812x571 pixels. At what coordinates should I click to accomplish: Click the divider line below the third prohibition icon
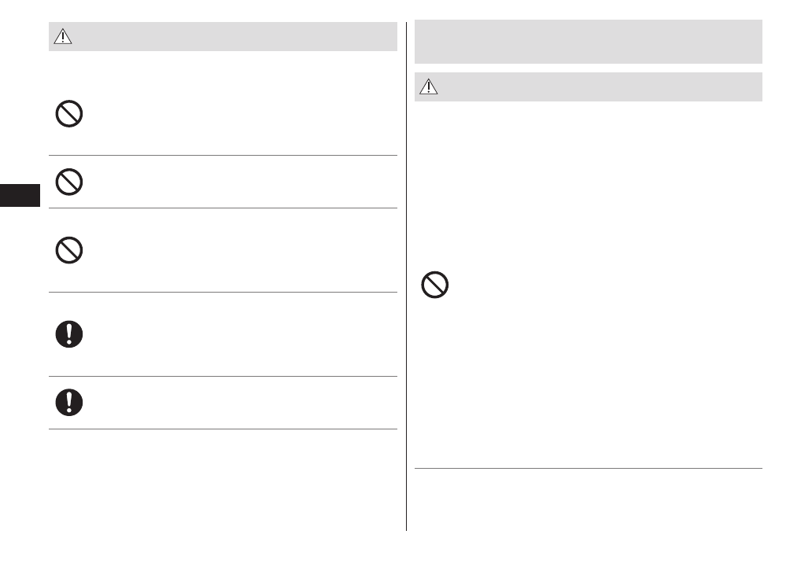(223, 293)
